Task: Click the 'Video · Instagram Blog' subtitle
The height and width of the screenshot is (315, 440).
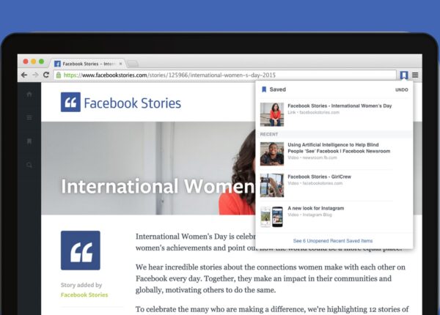Action: click(x=309, y=215)
